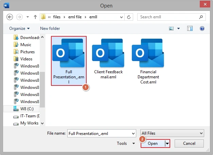Select 'files' in the address breadcrumb
Image resolution: width=213 pixels, height=155 pixels.
pos(57,17)
